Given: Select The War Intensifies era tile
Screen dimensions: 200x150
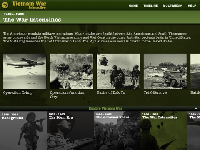Looking at the screenshot, I should 164,130.
